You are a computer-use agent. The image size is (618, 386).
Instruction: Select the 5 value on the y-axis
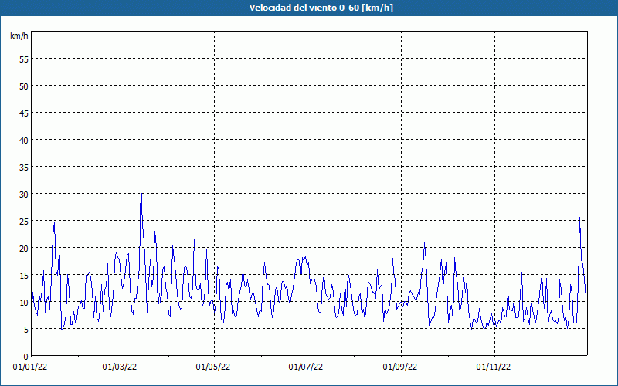[26, 330]
